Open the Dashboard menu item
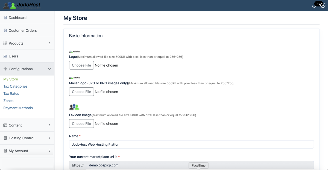This screenshot has height=170, width=328. click(27, 18)
